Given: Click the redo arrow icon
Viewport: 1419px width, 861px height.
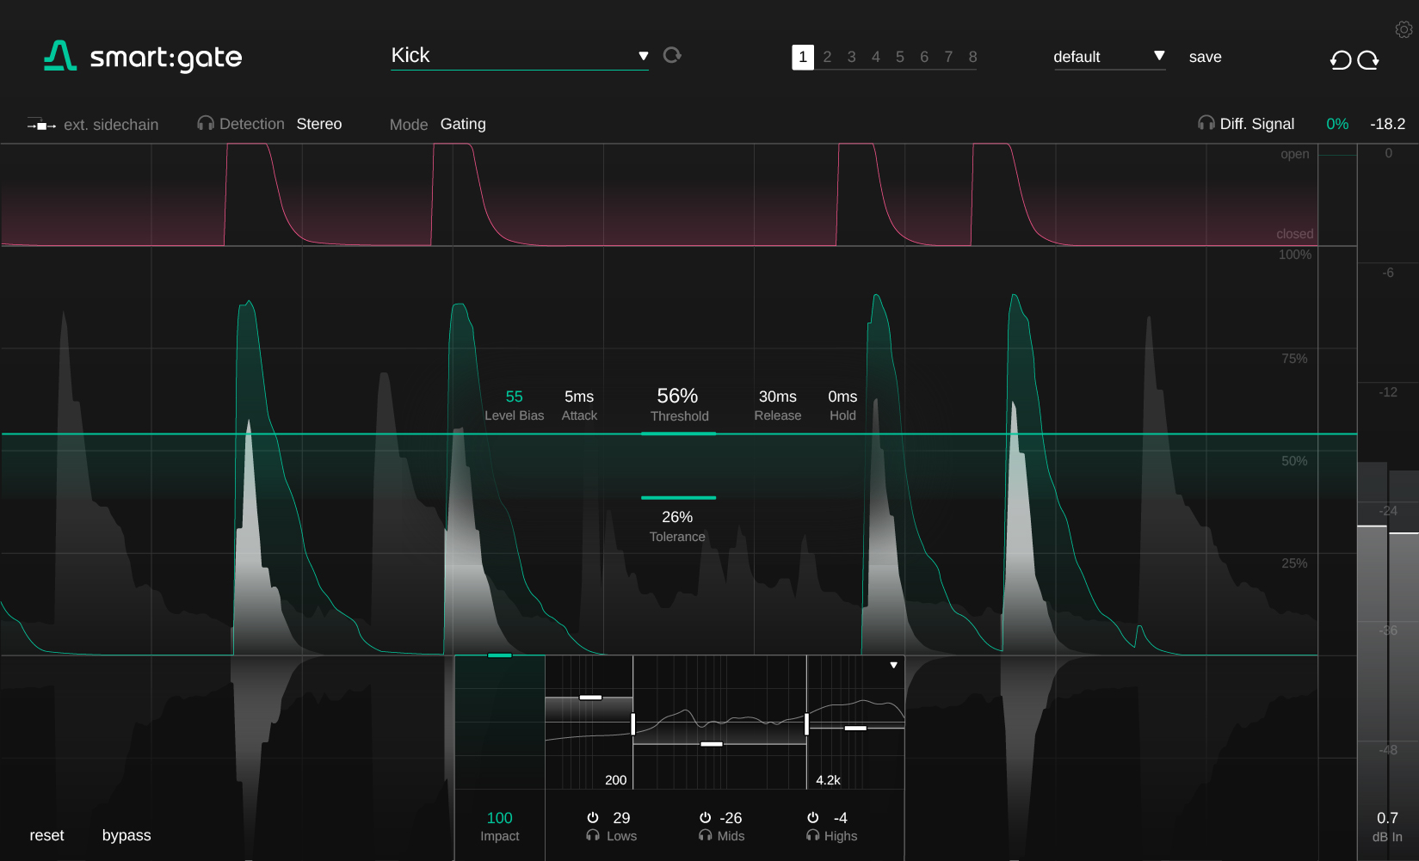Looking at the screenshot, I should click(1367, 60).
